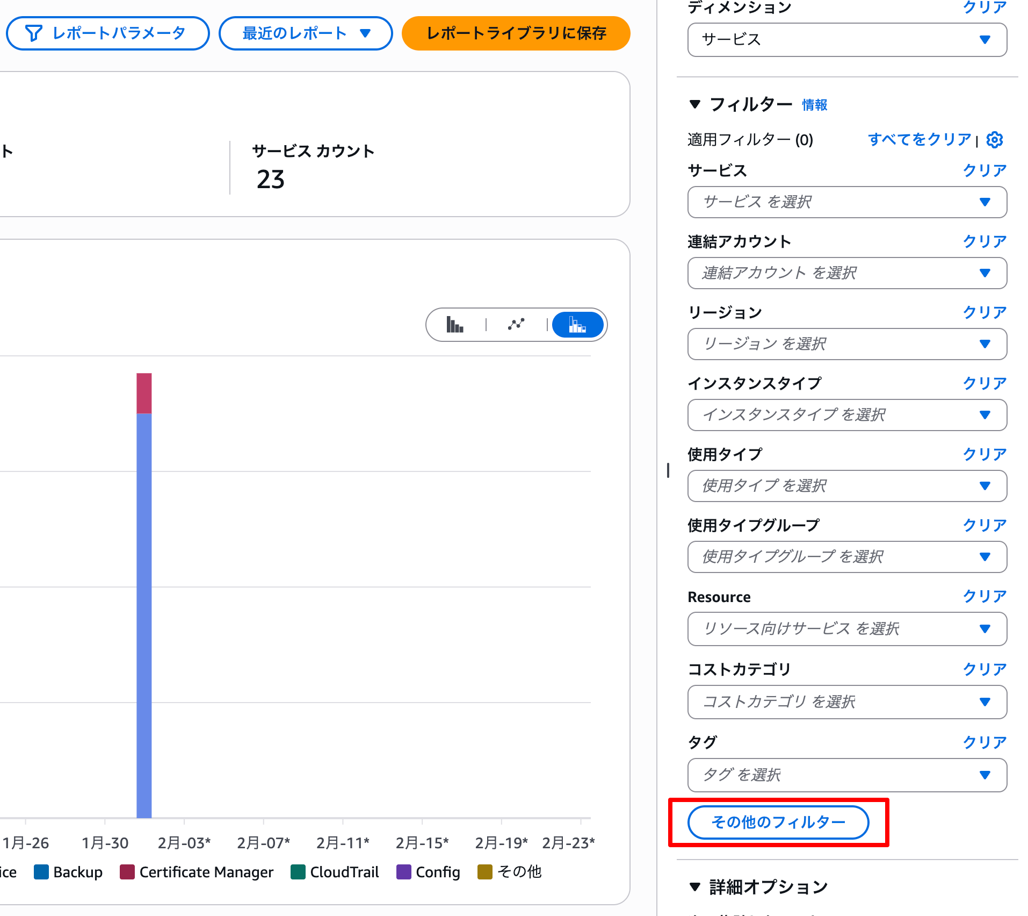Open the サービスを選択 filter dropdown

(x=847, y=202)
